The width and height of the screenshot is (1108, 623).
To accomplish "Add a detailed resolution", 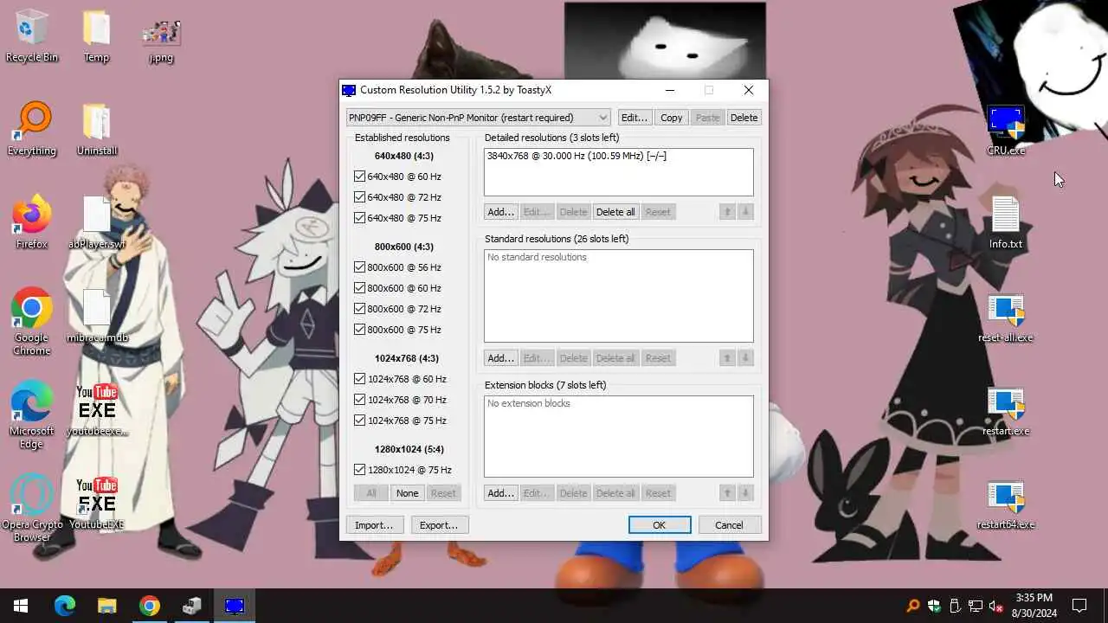I will (500, 212).
